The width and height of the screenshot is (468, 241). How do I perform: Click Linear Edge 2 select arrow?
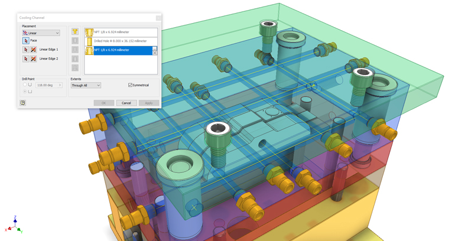[x=26, y=58]
